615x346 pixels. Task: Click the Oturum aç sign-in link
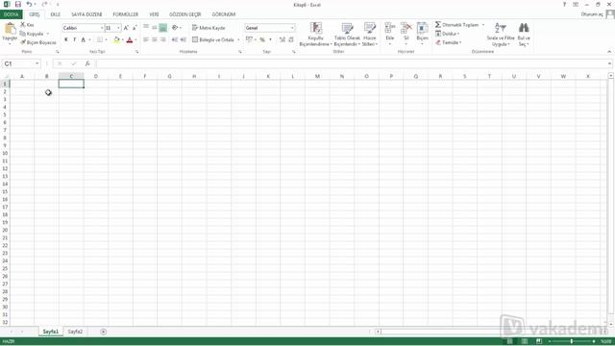[x=592, y=14]
